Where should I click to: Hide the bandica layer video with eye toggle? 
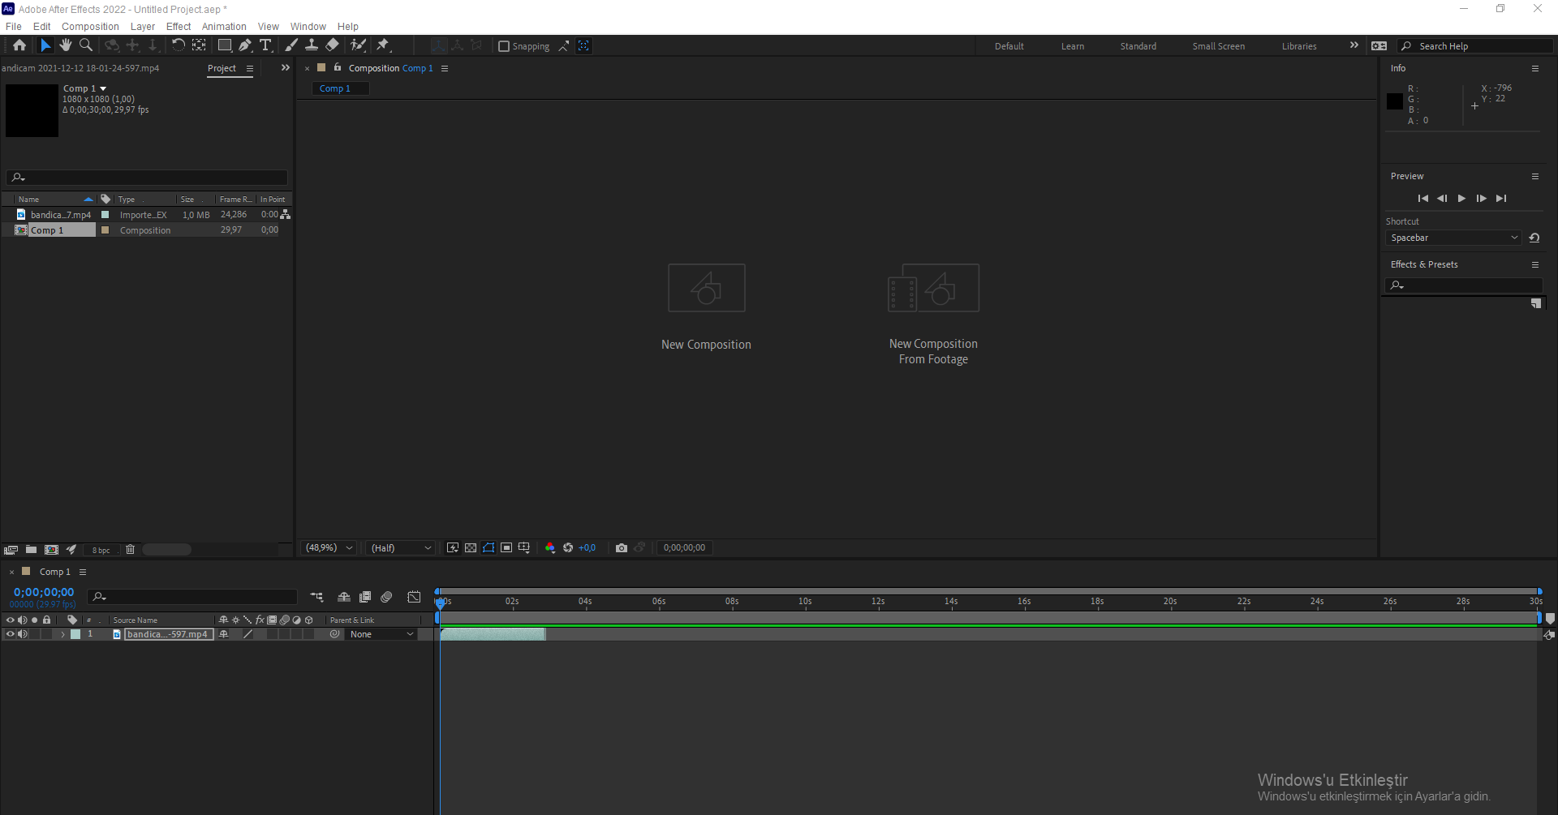pos(10,634)
